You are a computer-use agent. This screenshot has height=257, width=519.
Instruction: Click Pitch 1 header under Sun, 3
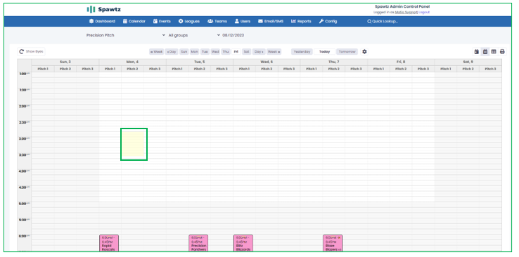click(x=43, y=69)
